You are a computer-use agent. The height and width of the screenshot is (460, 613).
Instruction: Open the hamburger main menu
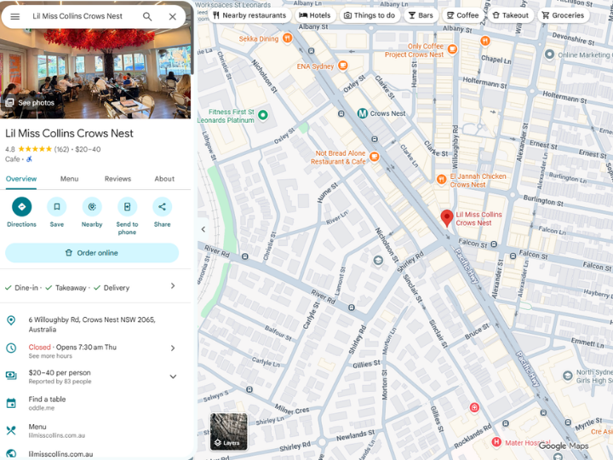point(14,16)
